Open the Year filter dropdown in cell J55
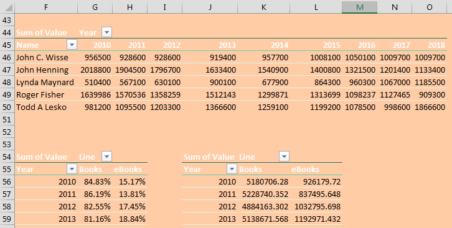 232,169
